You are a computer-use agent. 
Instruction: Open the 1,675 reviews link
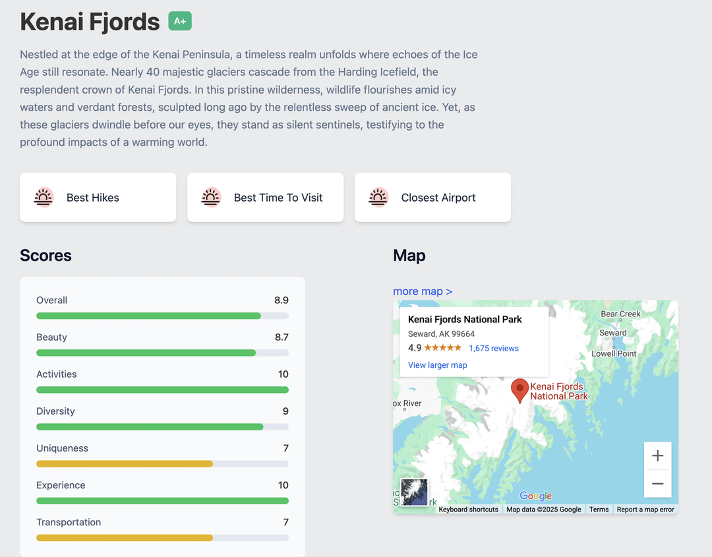tap(494, 348)
